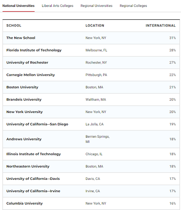Open the New York University link
The width and height of the screenshot is (181, 210).
coord(25,112)
